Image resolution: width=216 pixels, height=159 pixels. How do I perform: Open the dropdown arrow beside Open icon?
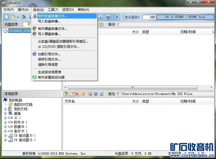[x=18, y=17]
